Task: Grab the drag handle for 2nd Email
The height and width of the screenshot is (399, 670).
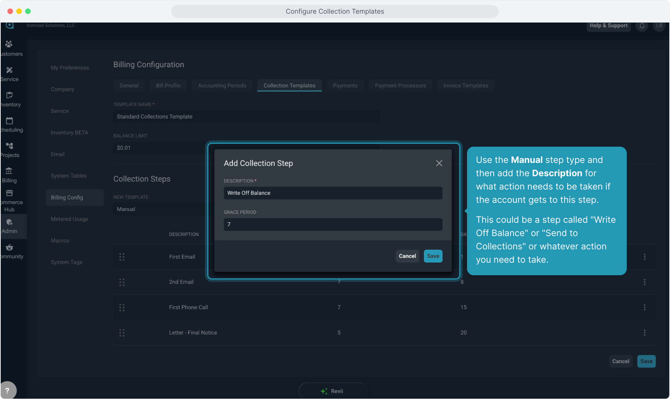Action: point(122,282)
